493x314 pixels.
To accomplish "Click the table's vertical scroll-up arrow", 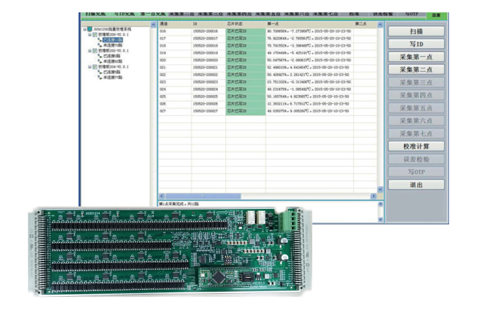I will click(380, 24).
